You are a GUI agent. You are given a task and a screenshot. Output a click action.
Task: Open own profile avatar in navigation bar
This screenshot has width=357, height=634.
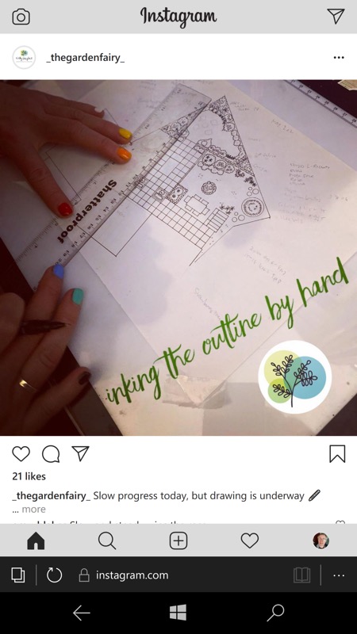[x=321, y=540]
